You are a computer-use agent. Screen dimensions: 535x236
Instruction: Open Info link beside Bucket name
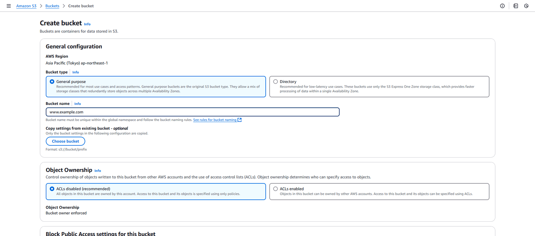pyautogui.click(x=77, y=104)
